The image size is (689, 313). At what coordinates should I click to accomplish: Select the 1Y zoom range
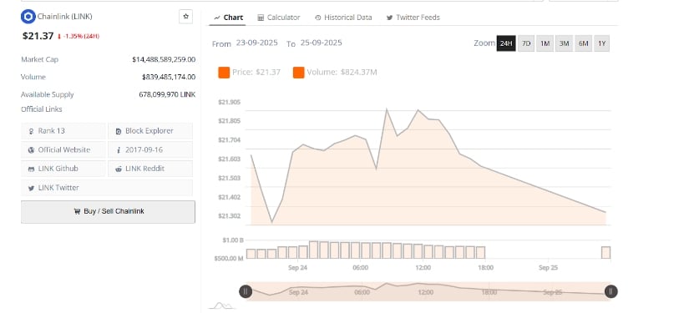coord(602,43)
